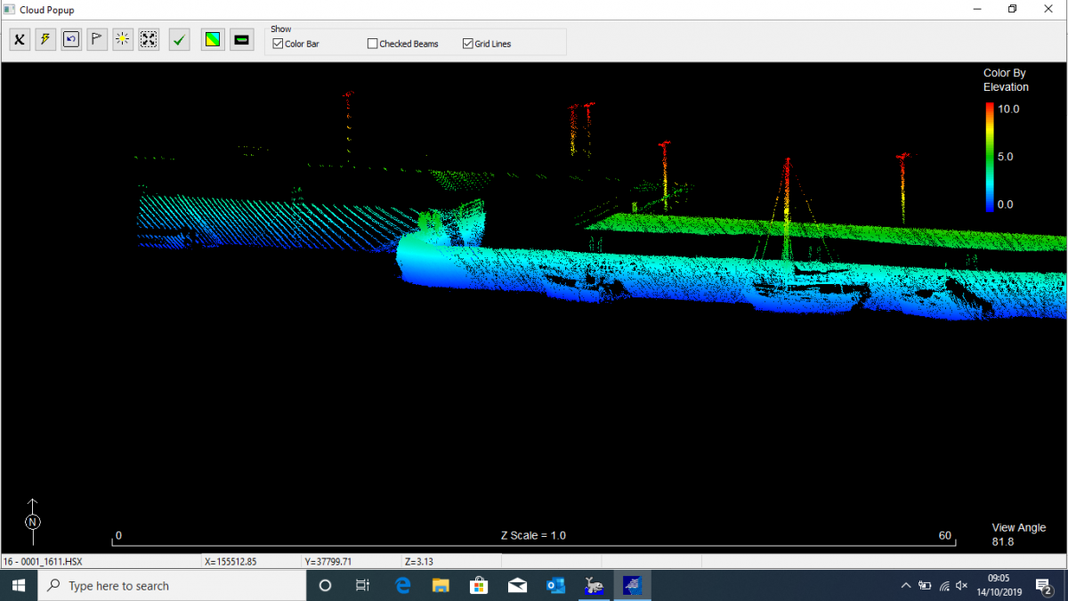Select the flag marker tool
The image size is (1068, 601).
click(96, 39)
